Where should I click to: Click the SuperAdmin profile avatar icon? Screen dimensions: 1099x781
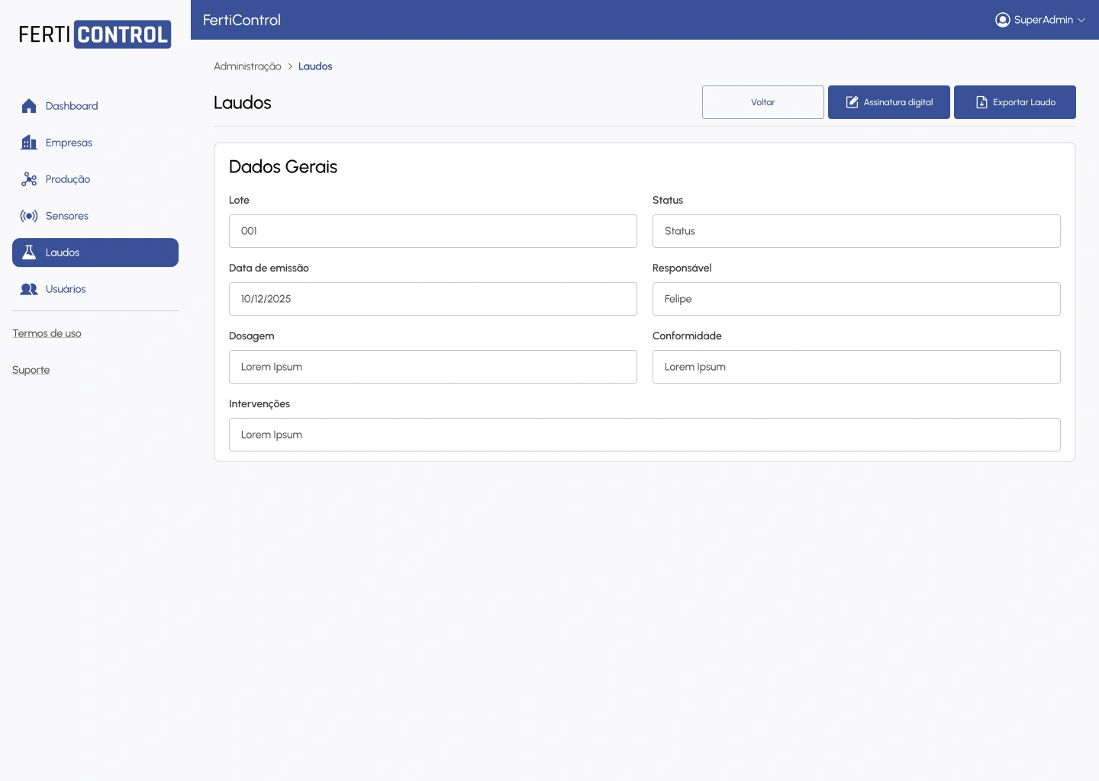point(1002,20)
